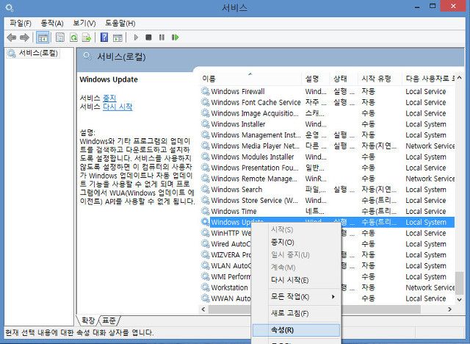Click the show/hide action pane icon

pos(117,37)
